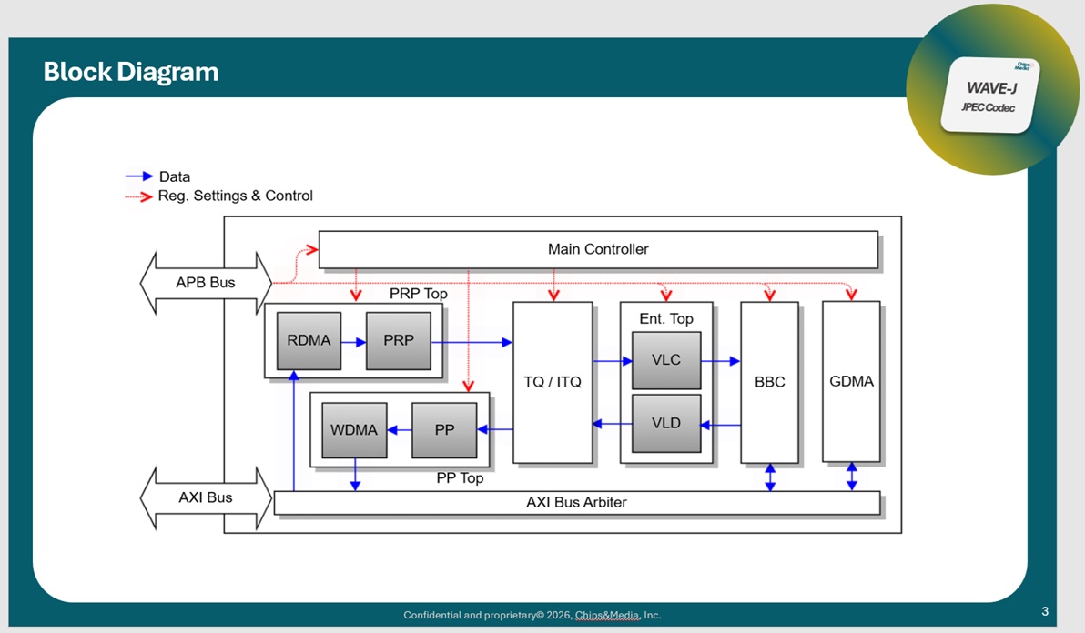This screenshot has width=1085, height=633.
Task: Click the Main Controller block
Action: click(598, 249)
